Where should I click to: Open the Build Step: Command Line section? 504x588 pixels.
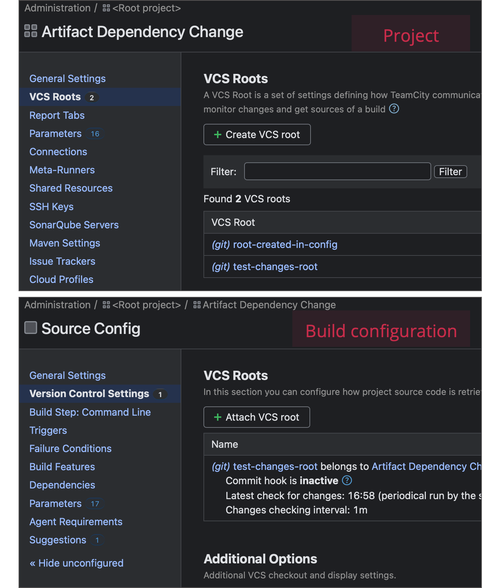pos(90,412)
